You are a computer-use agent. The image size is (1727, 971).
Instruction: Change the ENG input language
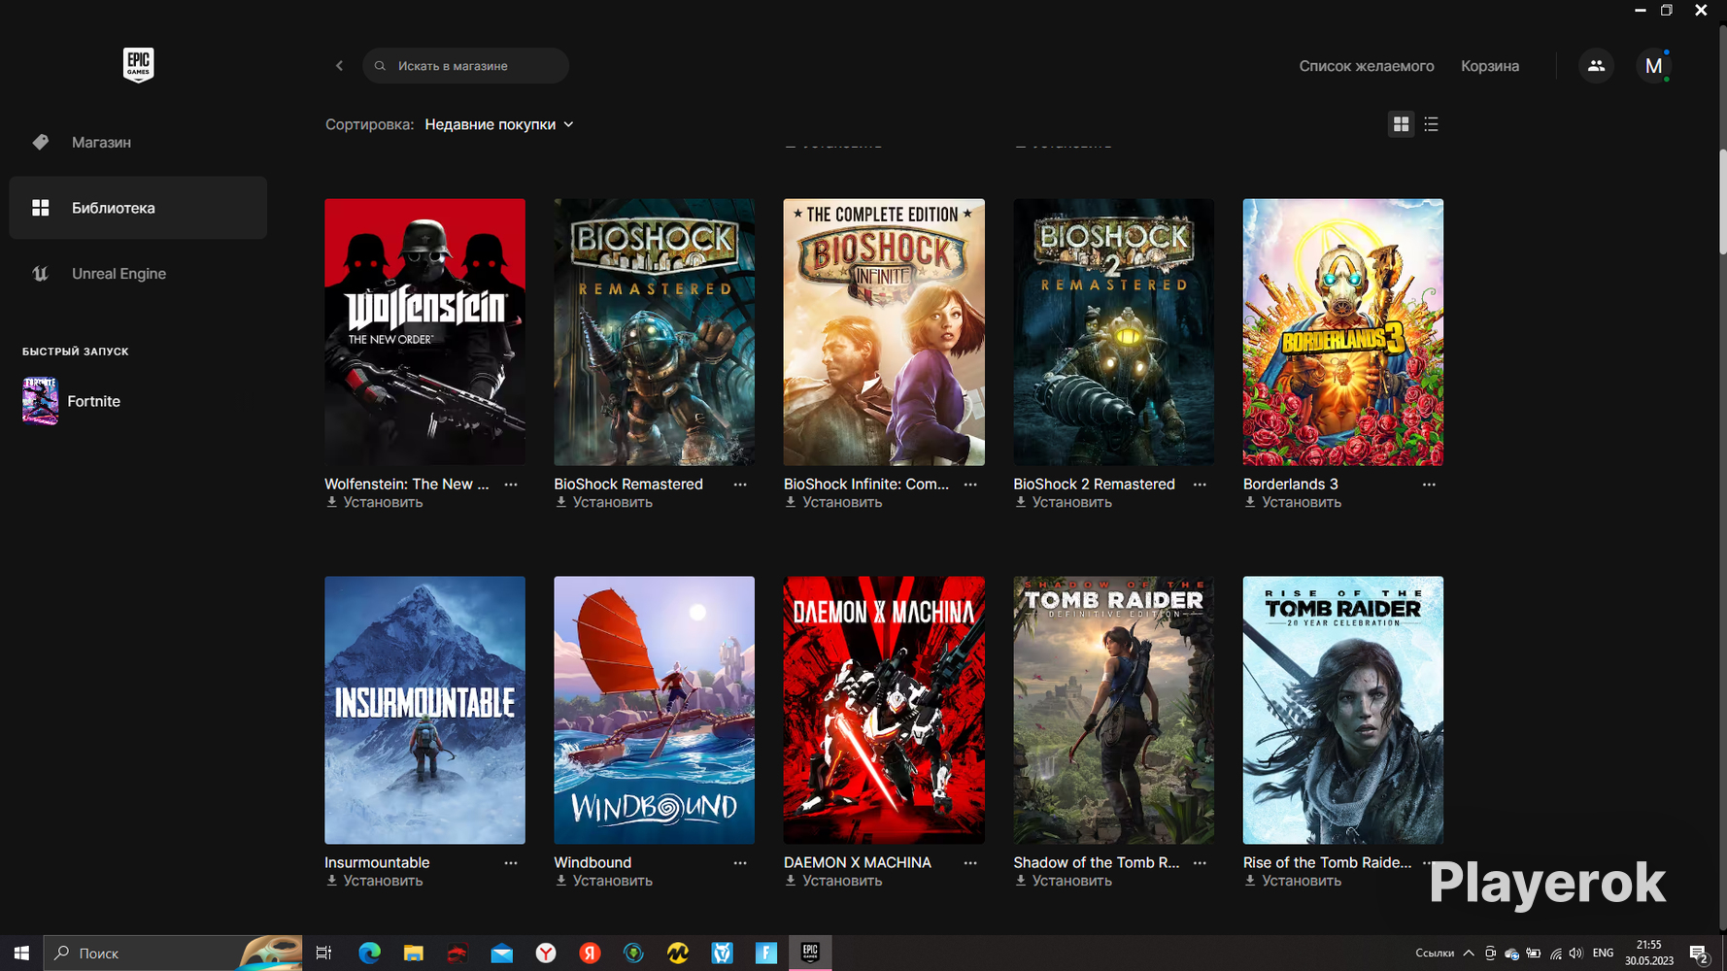pyautogui.click(x=1604, y=954)
